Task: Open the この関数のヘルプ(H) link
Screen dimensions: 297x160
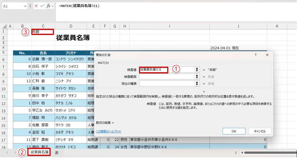Action: pyautogui.click(x=109, y=131)
